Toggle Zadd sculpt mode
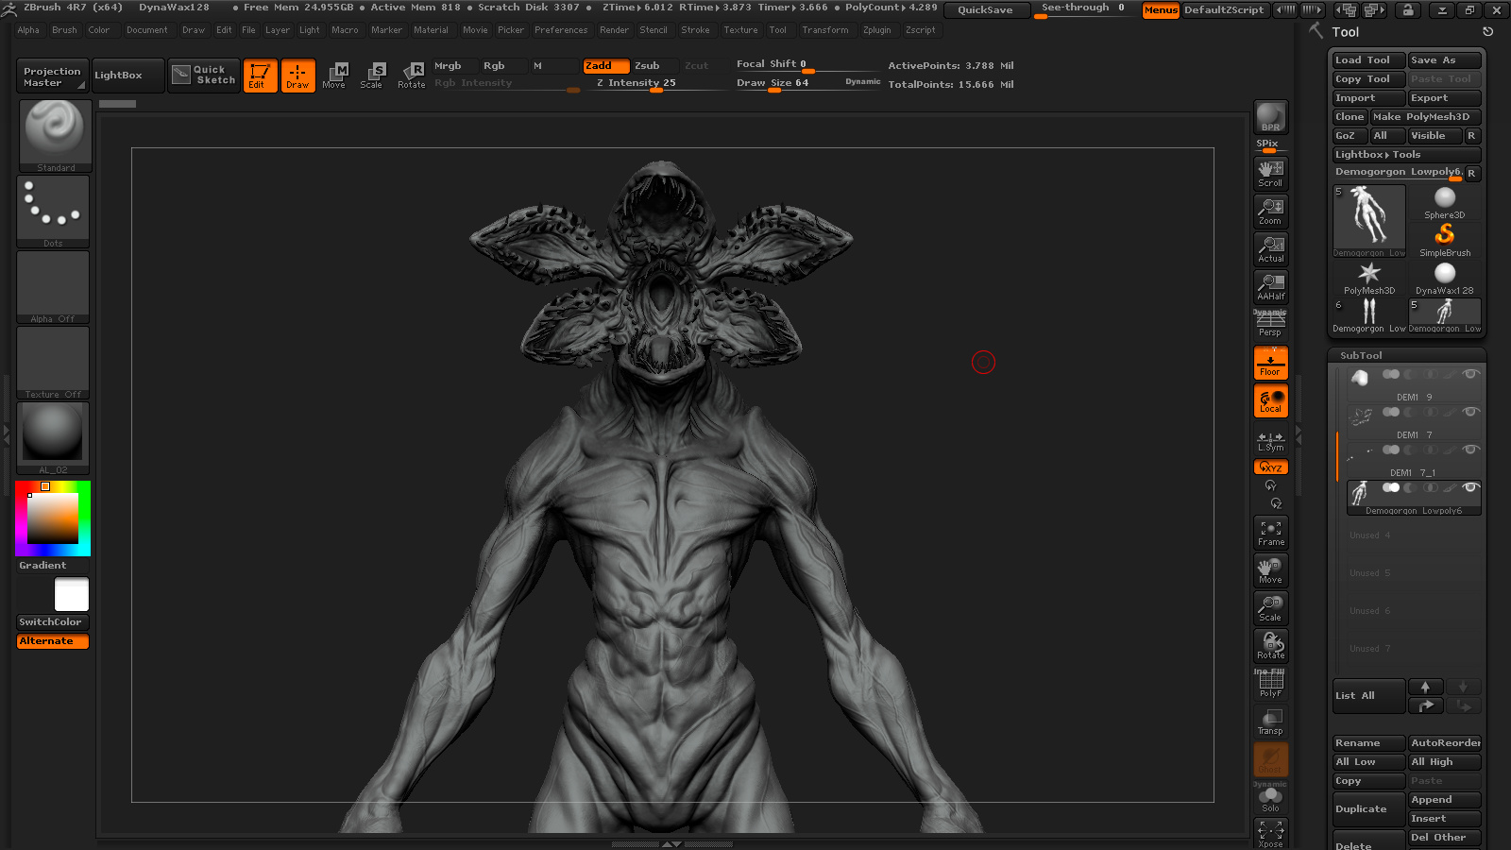Viewport: 1511px width, 850px height. (x=606, y=66)
